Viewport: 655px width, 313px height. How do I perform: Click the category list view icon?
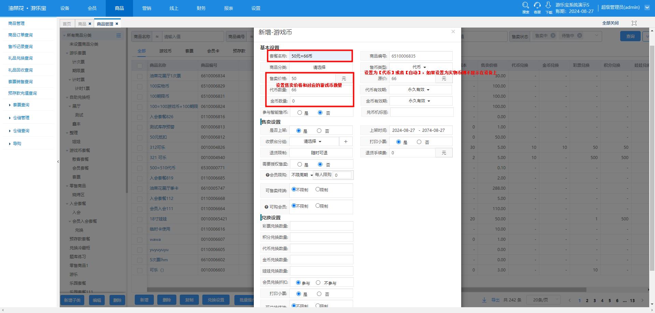[119, 35]
